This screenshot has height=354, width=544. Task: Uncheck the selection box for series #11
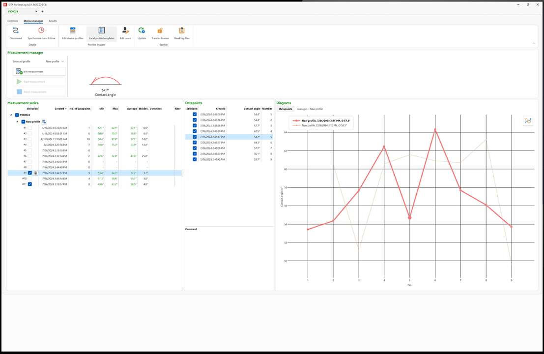[30, 184]
